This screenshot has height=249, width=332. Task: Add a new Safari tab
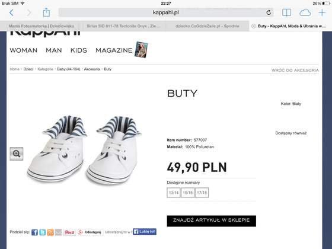click(322, 12)
